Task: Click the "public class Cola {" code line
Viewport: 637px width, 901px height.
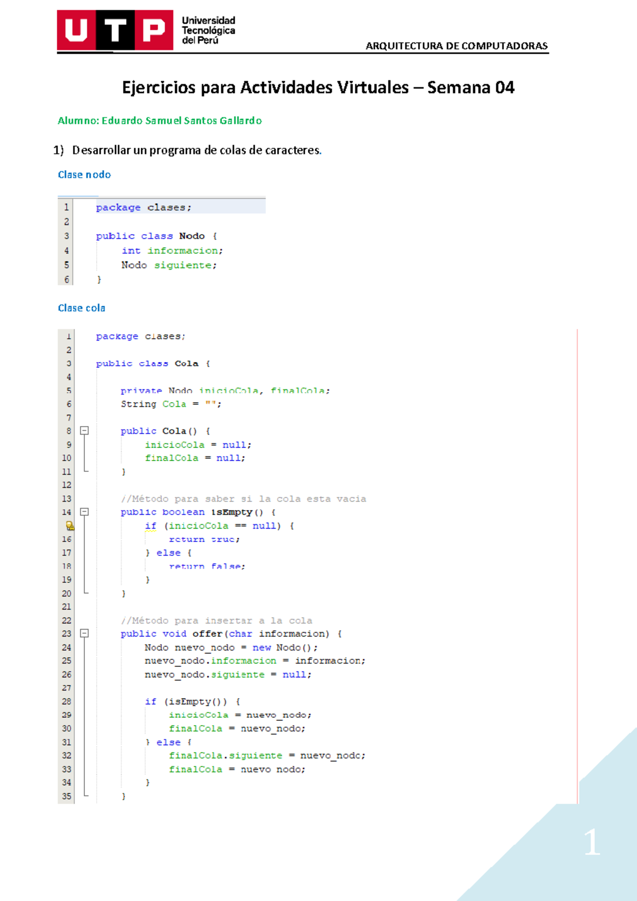Action: [x=153, y=364]
